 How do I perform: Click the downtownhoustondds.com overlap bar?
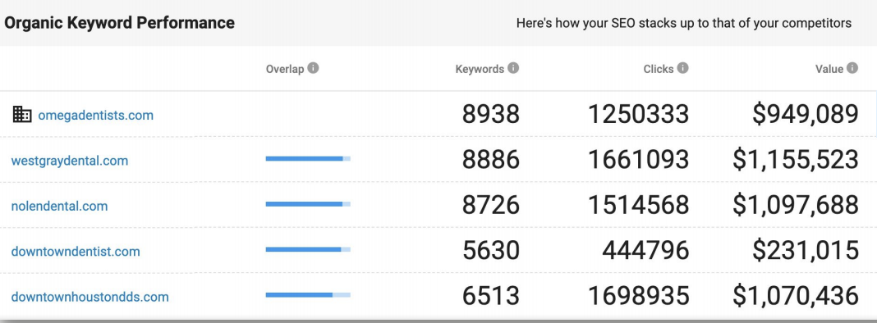click(308, 294)
